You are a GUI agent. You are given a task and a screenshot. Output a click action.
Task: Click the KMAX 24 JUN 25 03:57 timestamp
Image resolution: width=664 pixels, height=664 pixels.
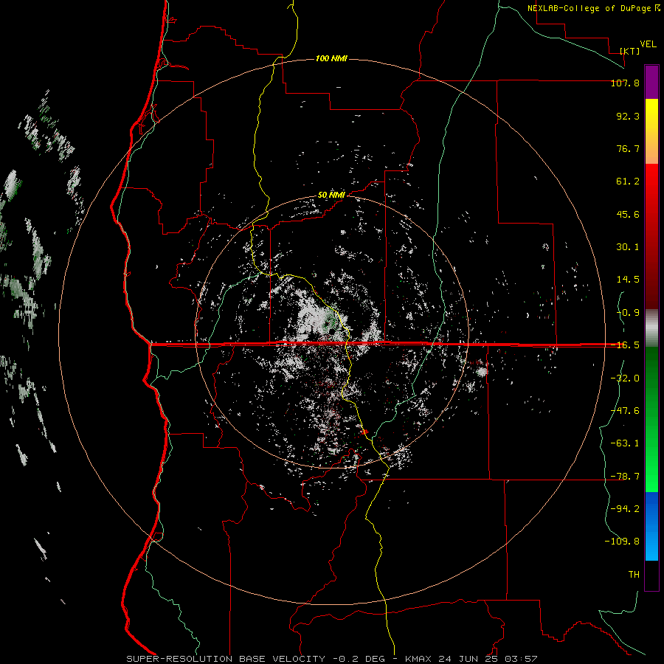click(x=471, y=659)
